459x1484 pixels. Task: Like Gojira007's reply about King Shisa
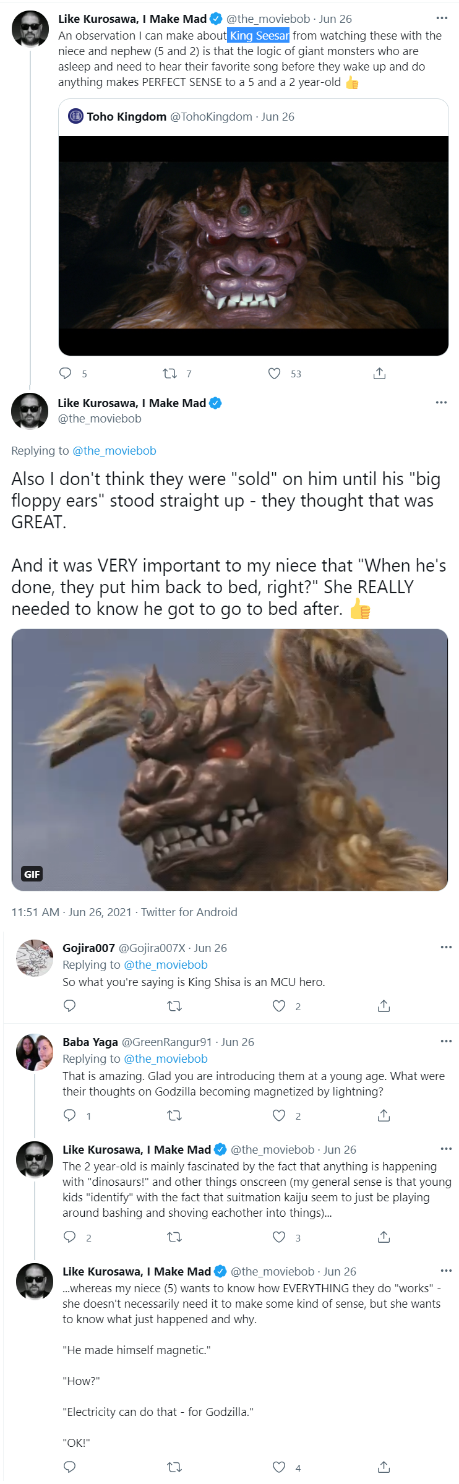tap(279, 1006)
